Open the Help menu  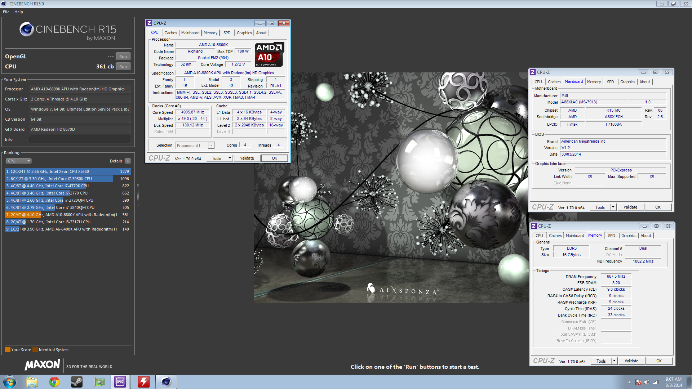[19, 12]
